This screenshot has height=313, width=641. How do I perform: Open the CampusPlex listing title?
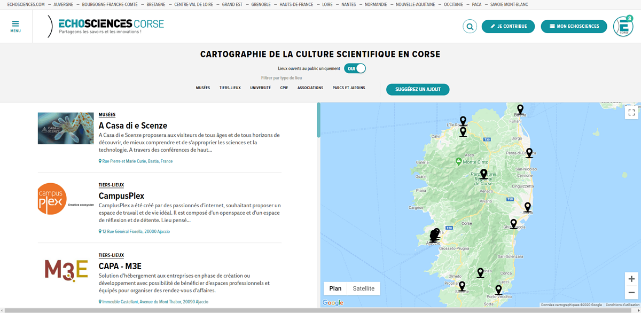122,196
